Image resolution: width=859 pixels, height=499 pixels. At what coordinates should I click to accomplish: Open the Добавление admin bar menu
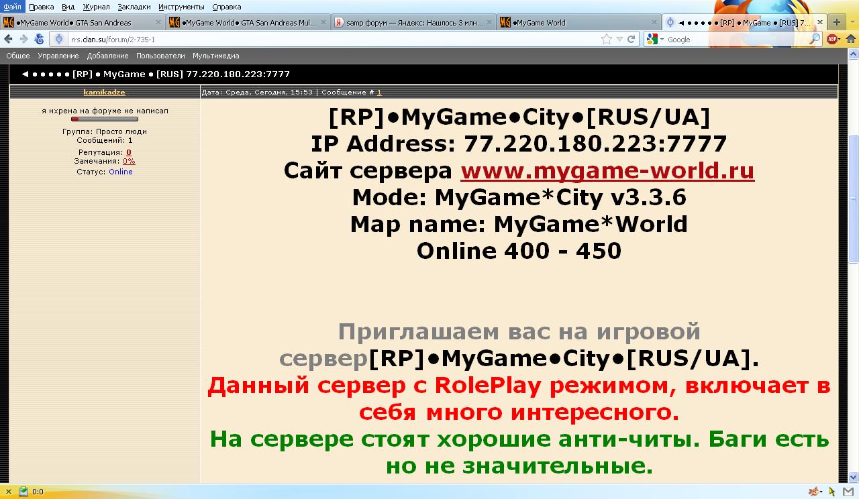[107, 56]
